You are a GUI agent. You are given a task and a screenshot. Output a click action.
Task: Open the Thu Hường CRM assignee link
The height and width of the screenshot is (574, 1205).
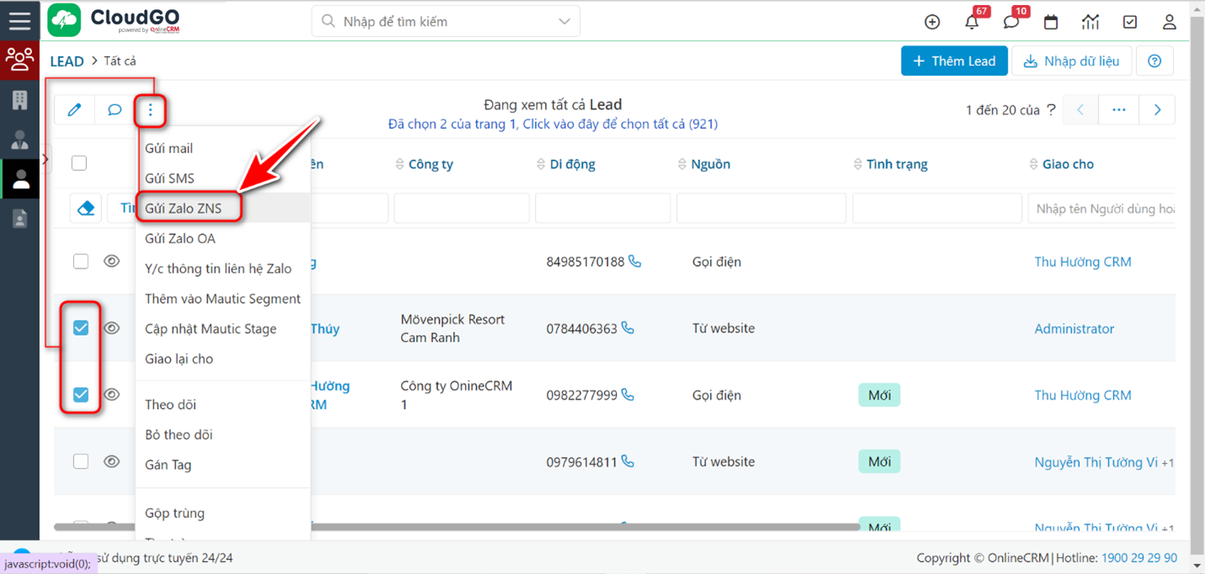(1082, 262)
